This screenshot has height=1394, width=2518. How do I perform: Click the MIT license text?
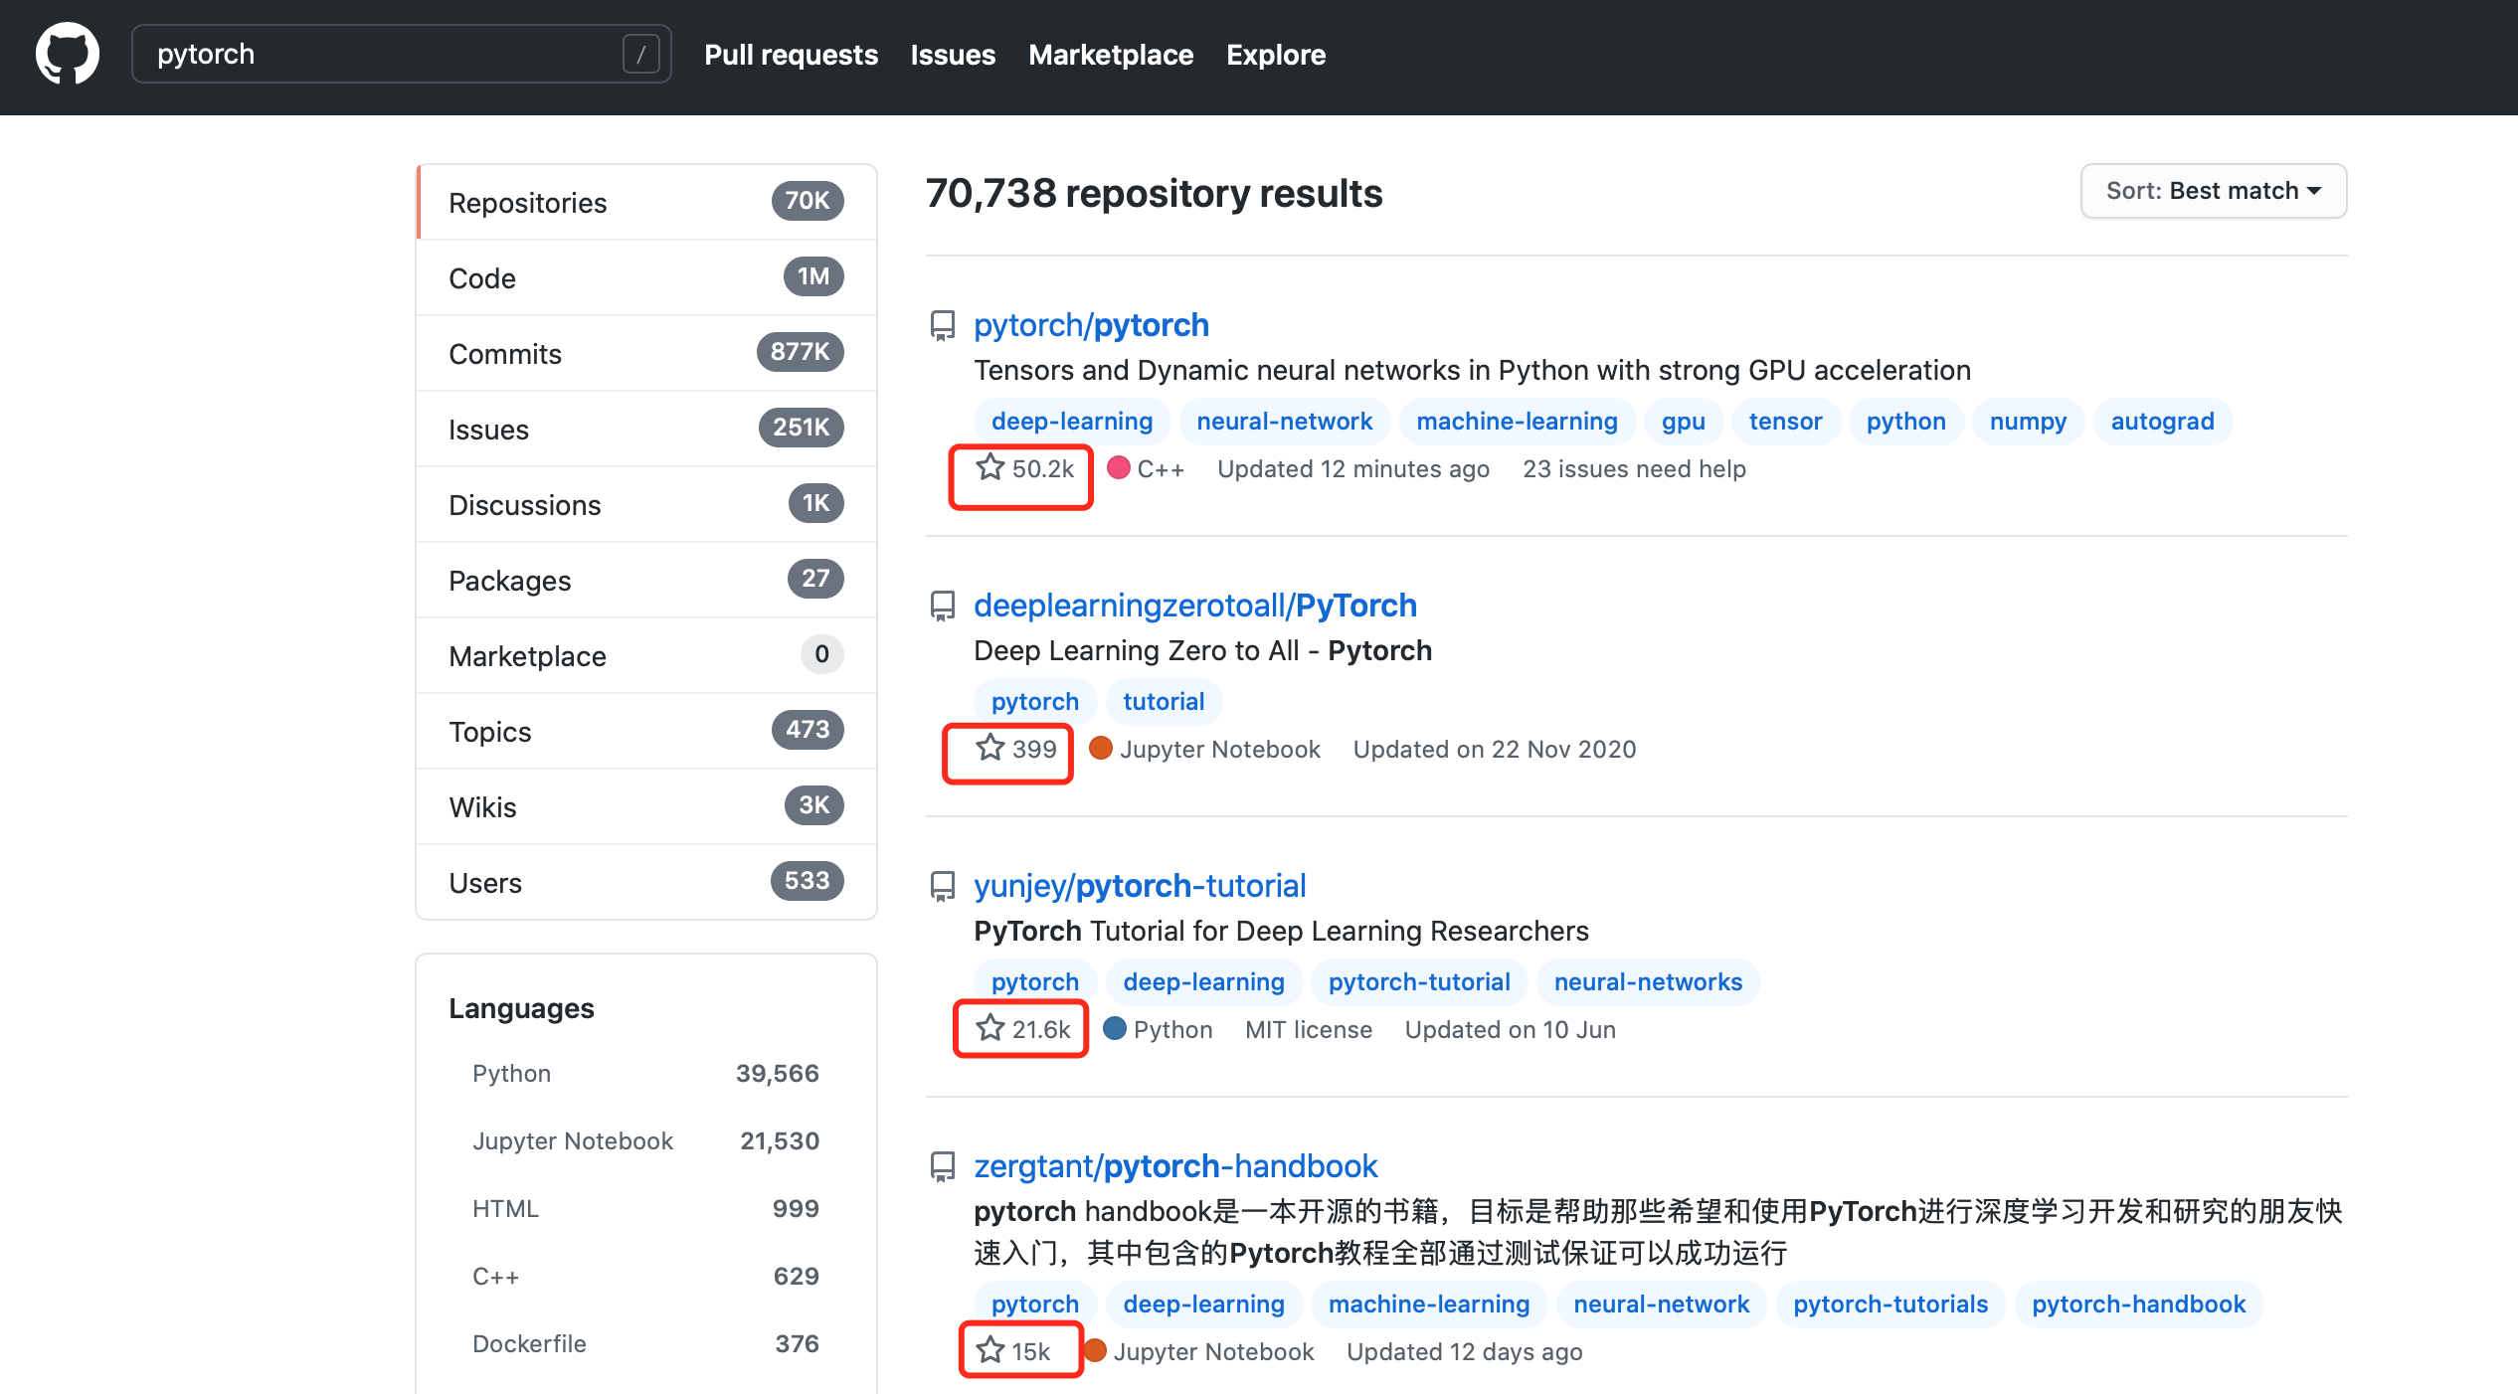pyautogui.click(x=1309, y=1030)
